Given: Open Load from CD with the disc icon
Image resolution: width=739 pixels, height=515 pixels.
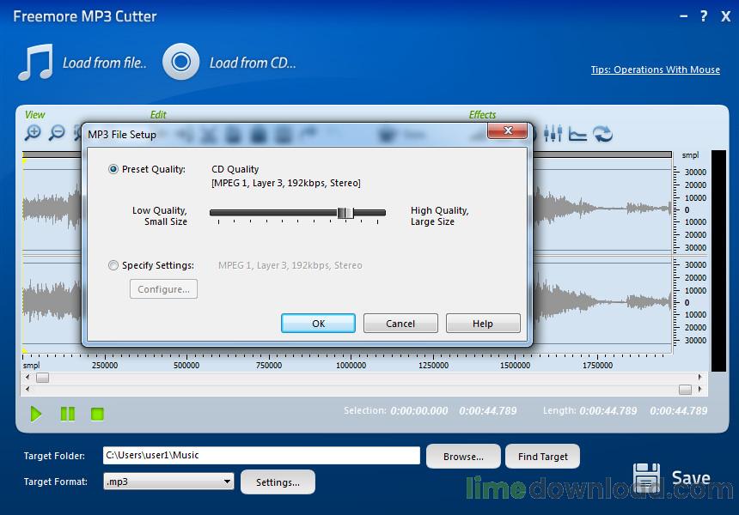Looking at the screenshot, I should [x=180, y=61].
